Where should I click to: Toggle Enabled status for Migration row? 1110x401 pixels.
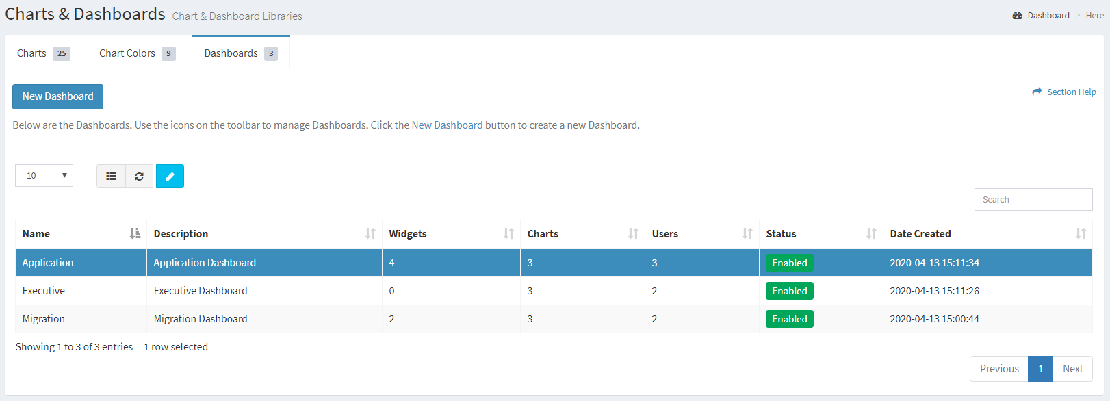790,319
